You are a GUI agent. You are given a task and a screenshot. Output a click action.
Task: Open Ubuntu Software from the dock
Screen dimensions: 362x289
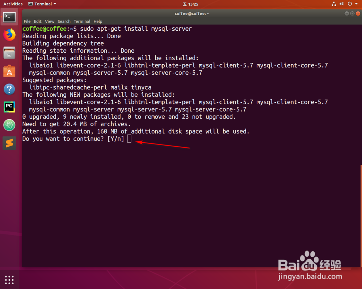[9, 71]
